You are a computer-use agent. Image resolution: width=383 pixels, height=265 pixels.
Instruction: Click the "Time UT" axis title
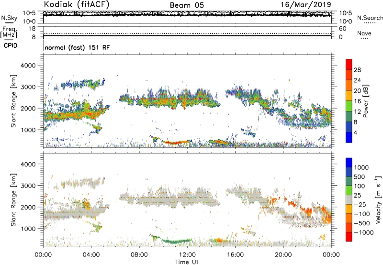point(187,262)
